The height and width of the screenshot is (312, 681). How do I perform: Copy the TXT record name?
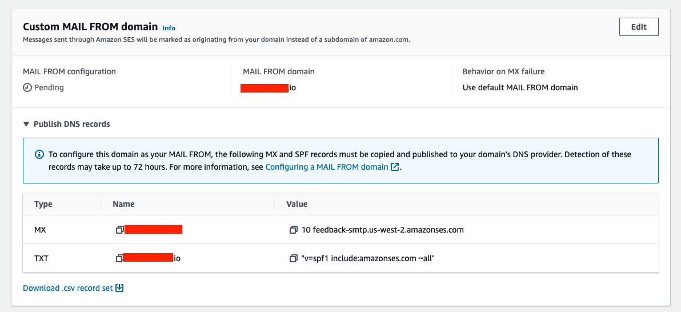click(x=119, y=258)
